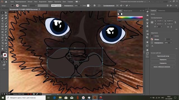Click the Упорядочить button

point(163,63)
